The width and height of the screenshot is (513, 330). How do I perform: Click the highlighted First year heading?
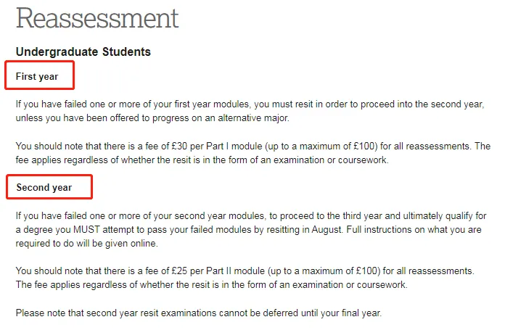(37, 77)
